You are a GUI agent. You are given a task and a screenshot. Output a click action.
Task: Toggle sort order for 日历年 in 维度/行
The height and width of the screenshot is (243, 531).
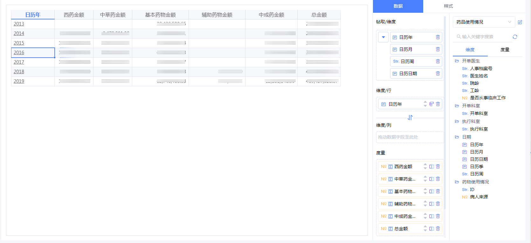click(x=425, y=104)
